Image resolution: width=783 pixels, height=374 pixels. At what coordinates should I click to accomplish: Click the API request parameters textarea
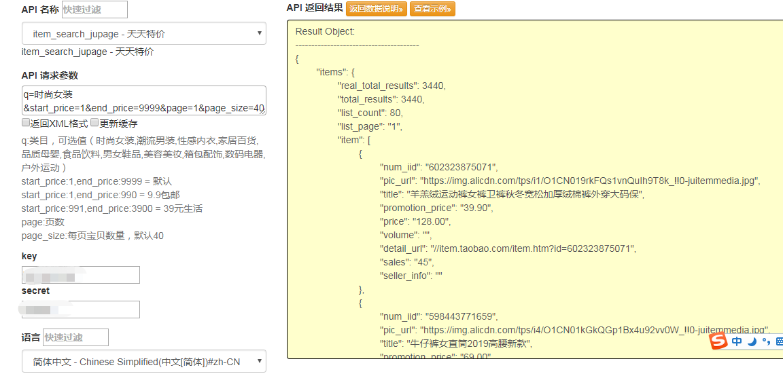144,100
